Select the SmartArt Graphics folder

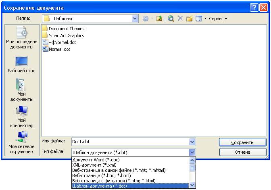coord(63,35)
